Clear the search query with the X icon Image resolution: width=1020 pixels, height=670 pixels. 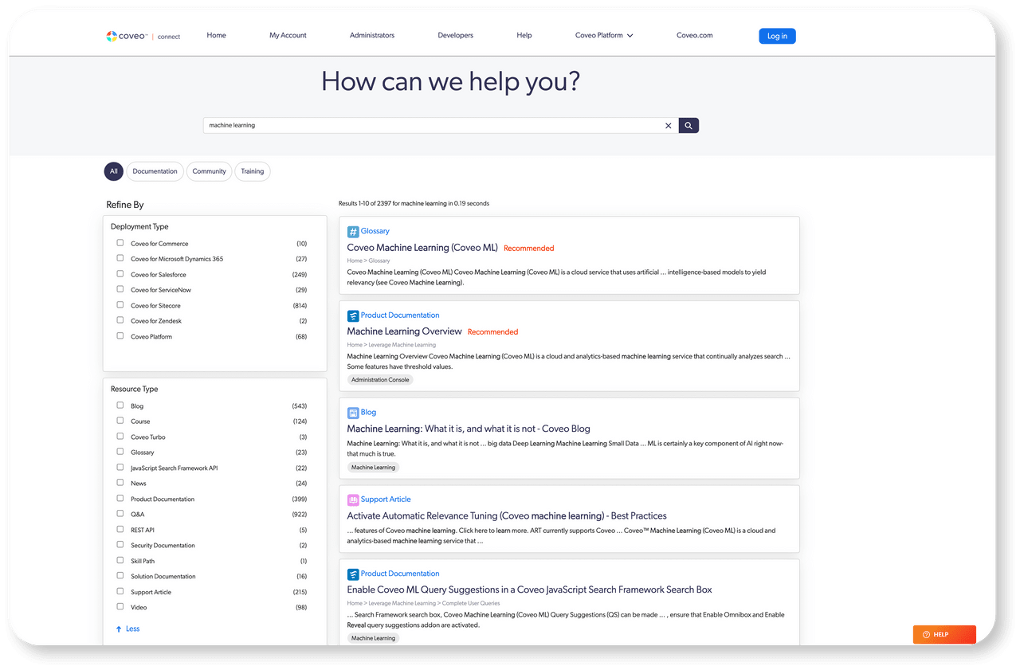pyautogui.click(x=668, y=125)
